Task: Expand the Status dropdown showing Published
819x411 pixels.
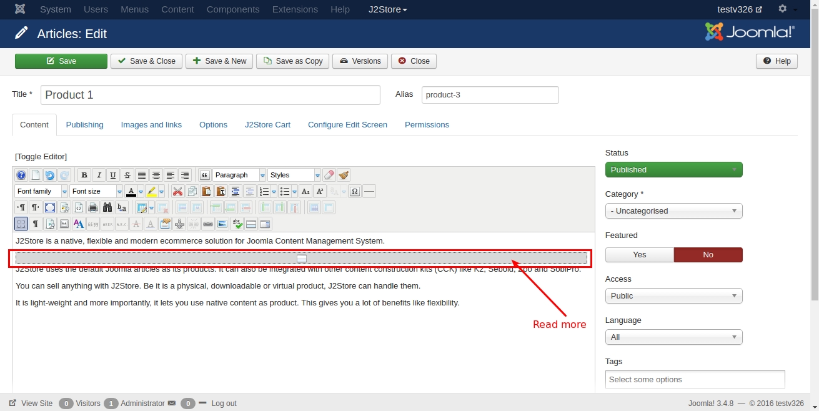Action: (x=673, y=170)
